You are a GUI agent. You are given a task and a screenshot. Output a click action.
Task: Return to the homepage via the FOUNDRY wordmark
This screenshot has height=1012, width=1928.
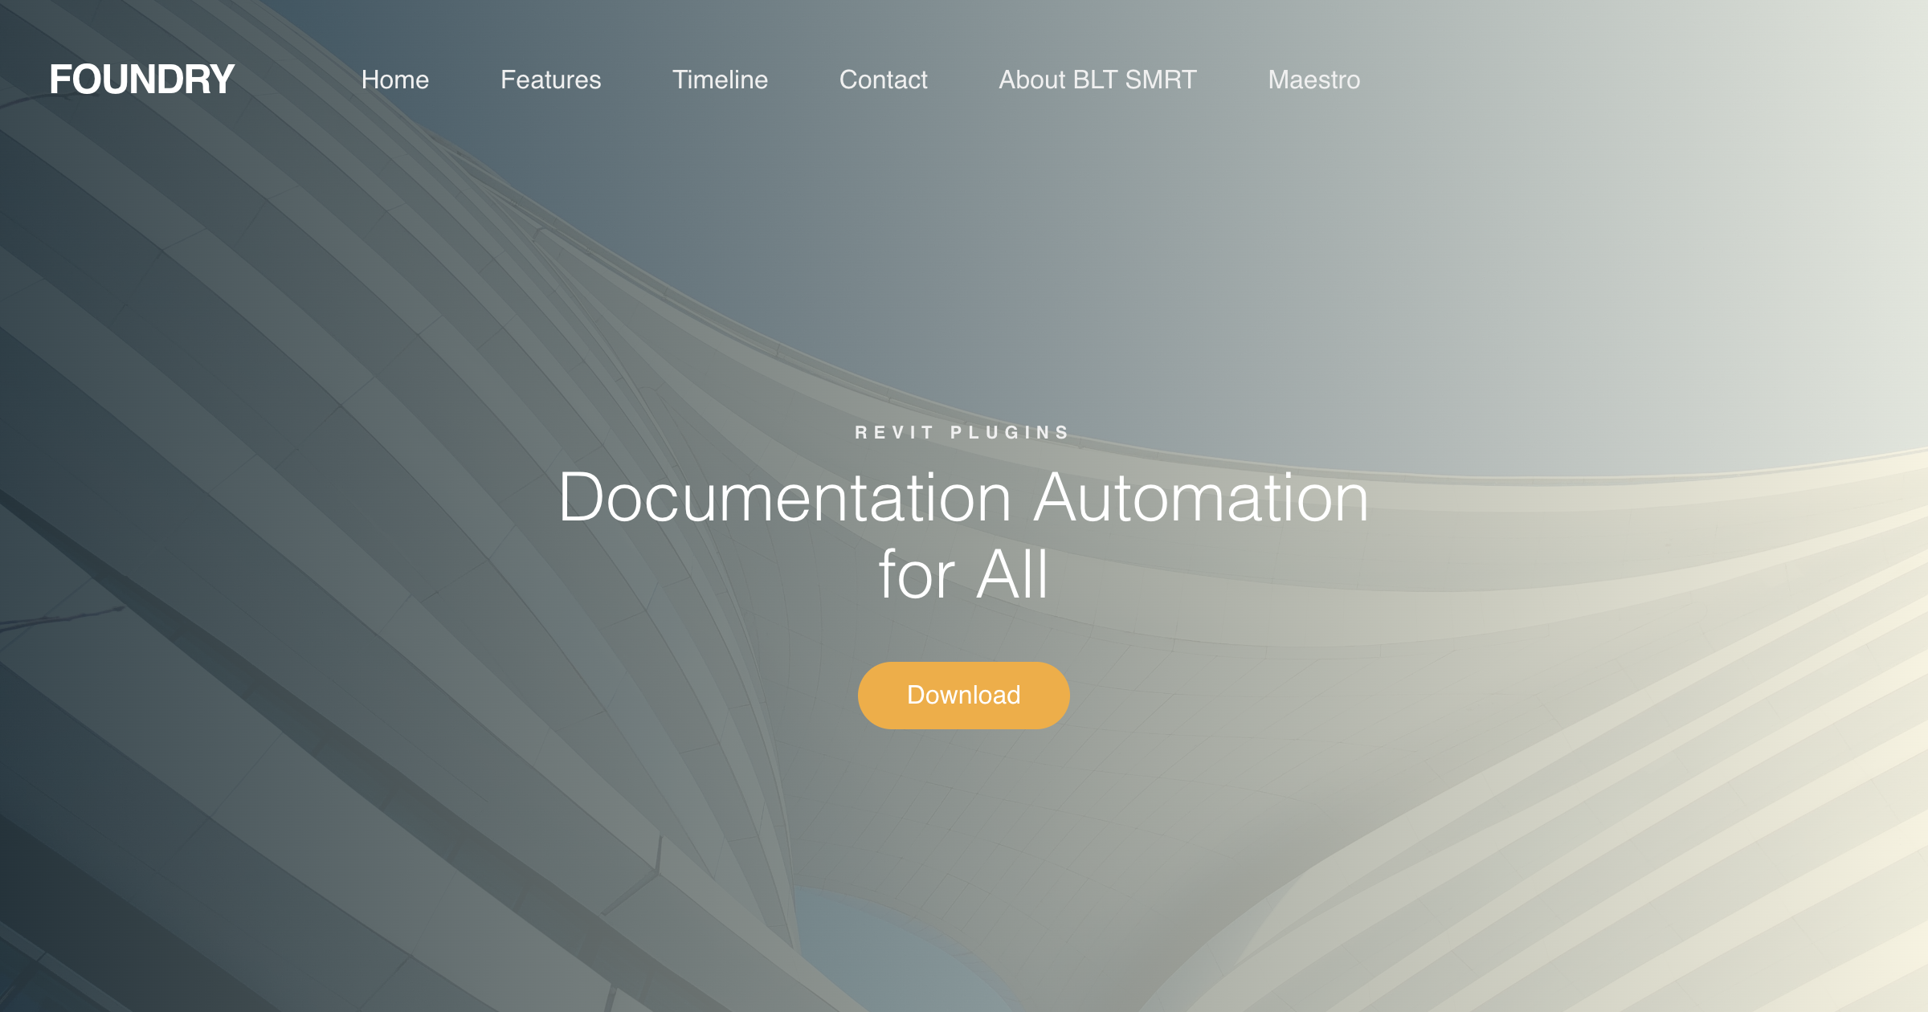[x=141, y=80]
